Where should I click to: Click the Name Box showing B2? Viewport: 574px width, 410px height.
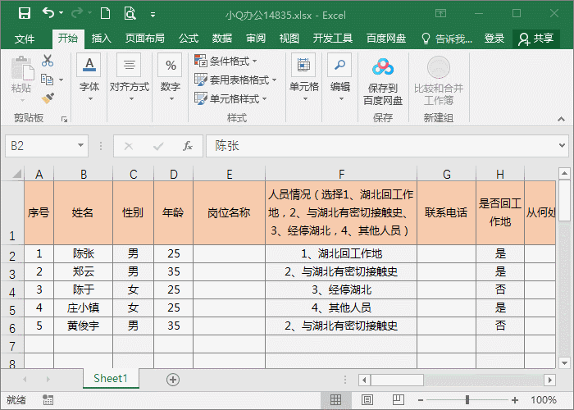[40, 146]
